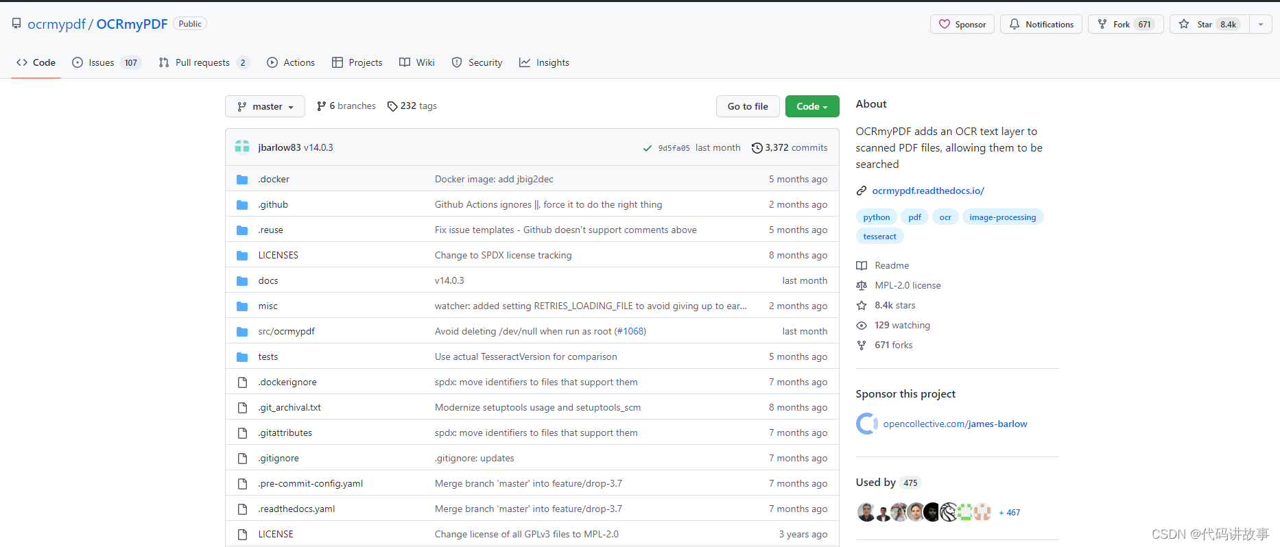
Task: Open the Used by 475 link
Action: (888, 483)
